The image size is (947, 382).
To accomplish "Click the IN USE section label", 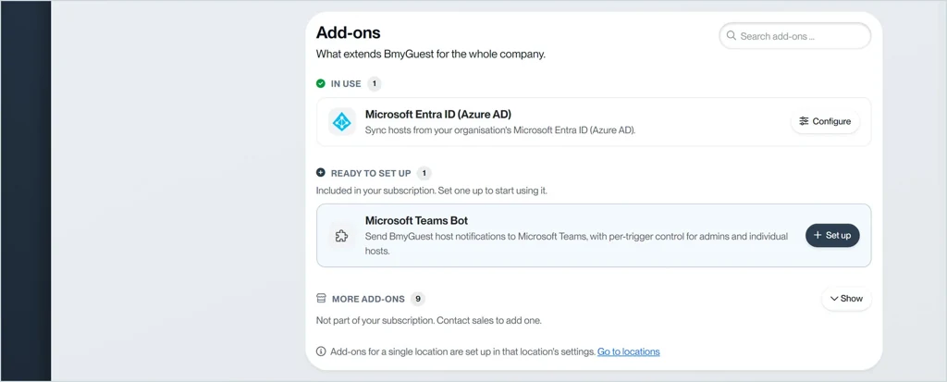I will pyautogui.click(x=346, y=84).
